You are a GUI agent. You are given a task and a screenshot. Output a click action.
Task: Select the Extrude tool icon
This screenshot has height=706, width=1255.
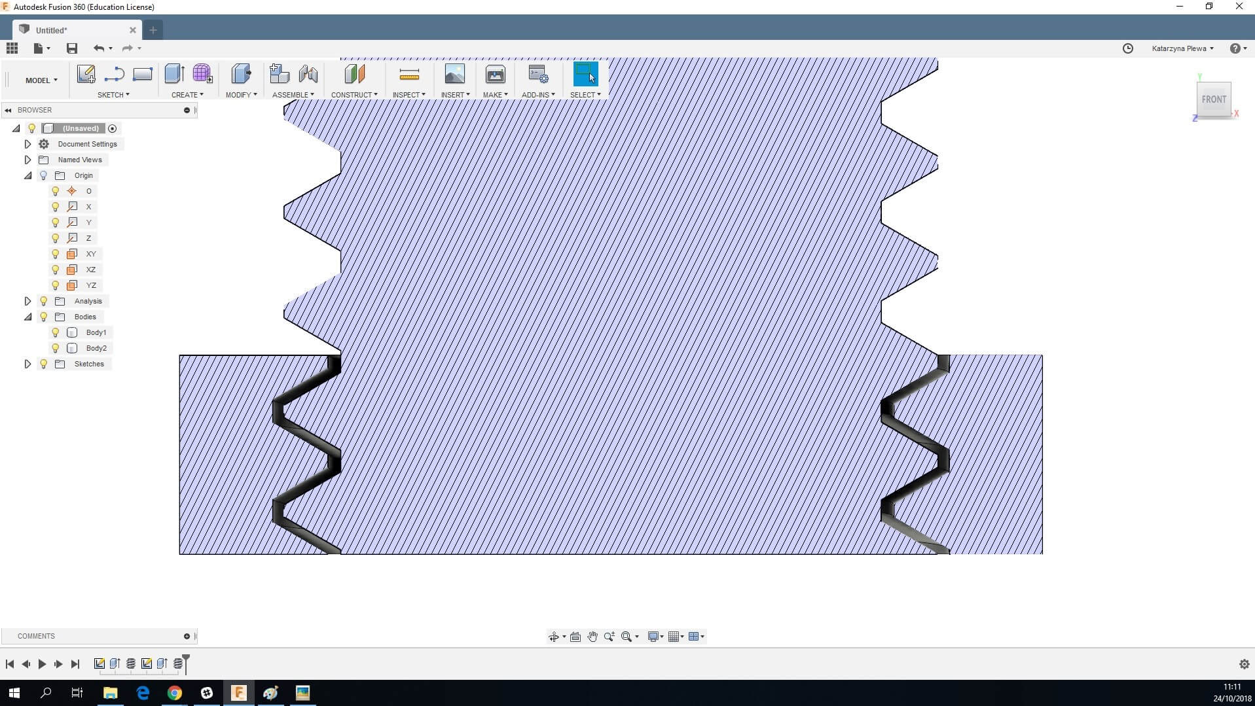click(174, 74)
